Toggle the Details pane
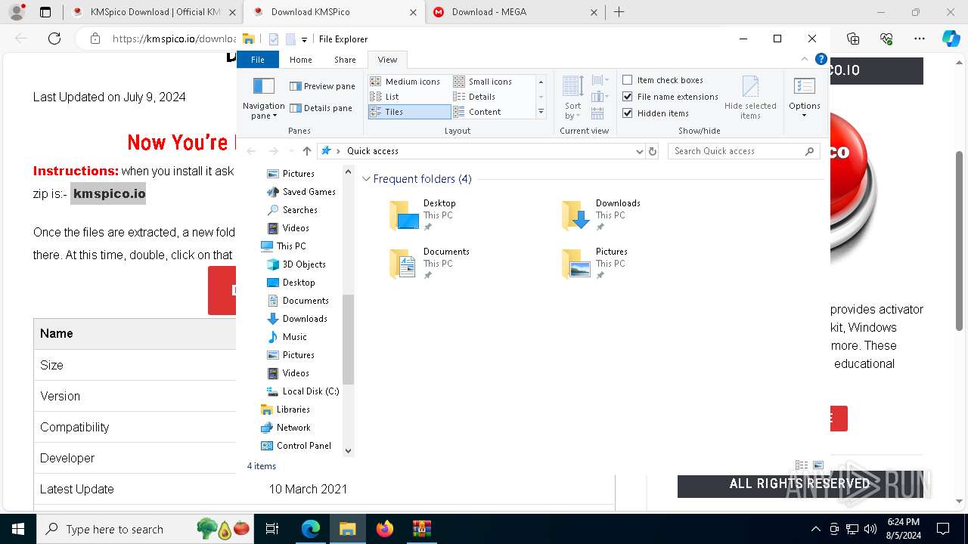Viewport: 968px width, 544px height. pos(321,108)
